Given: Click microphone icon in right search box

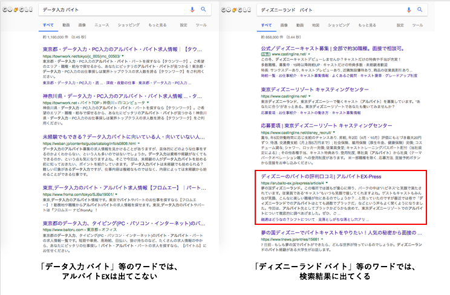Looking at the screenshot, I should (x=409, y=10).
